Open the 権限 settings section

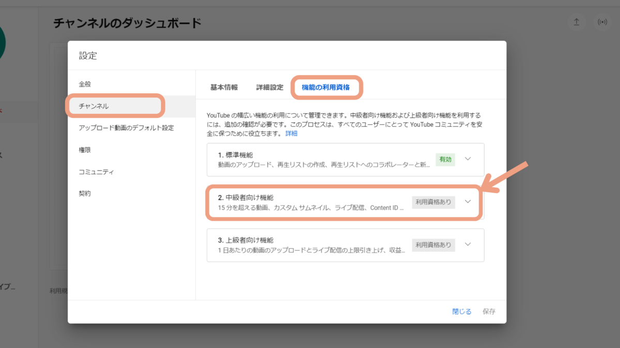coord(132,150)
